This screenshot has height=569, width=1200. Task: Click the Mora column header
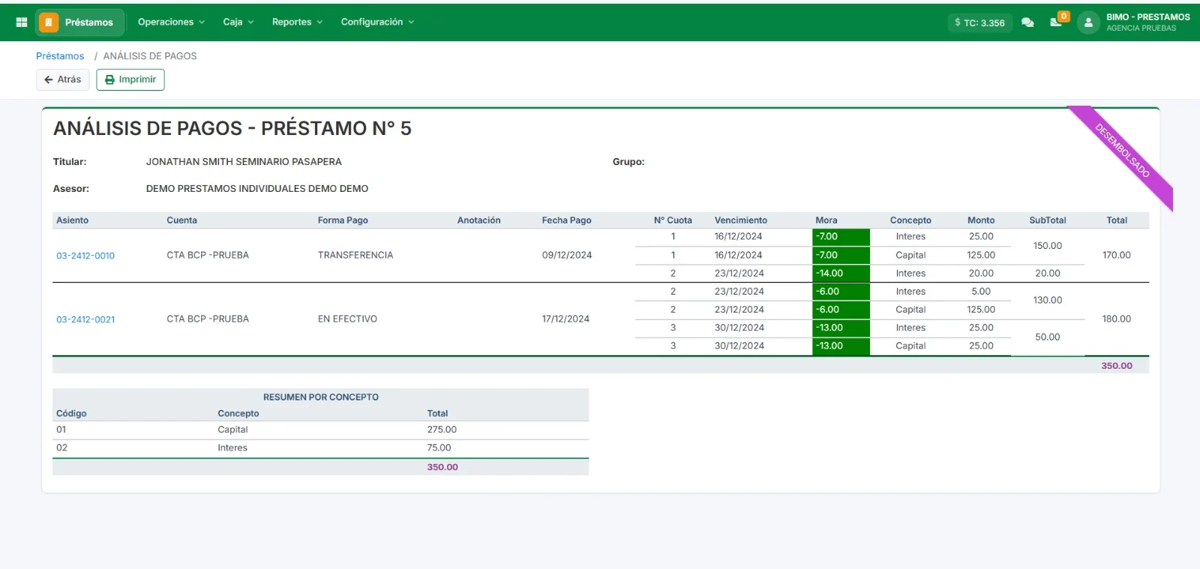coord(826,220)
